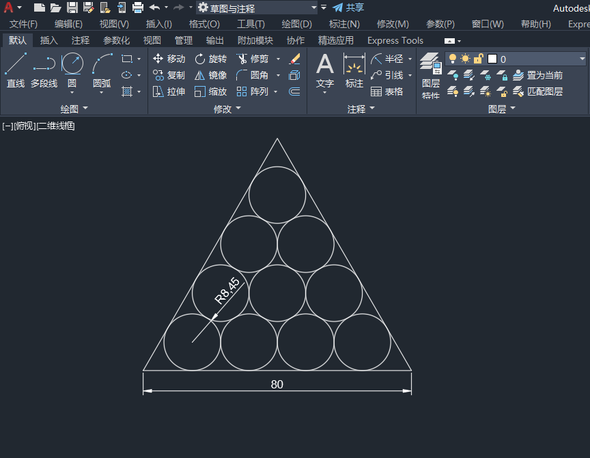The width and height of the screenshot is (590, 458).
Task: Open dropdown arrow under the Circle tool
Action: (x=72, y=93)
